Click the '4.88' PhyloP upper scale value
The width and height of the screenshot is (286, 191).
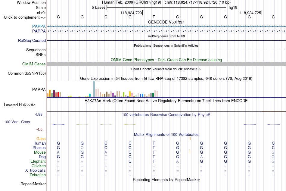[39, 114]
